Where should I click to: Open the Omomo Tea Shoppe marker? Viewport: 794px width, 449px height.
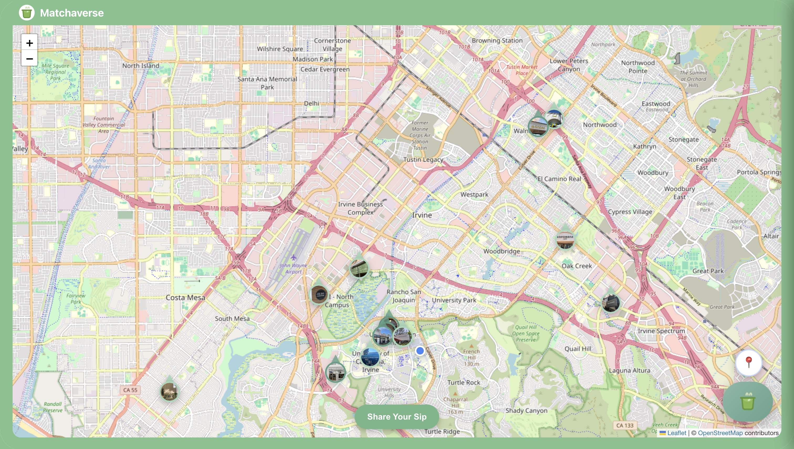pyautogui.click(x=538, y=127)
